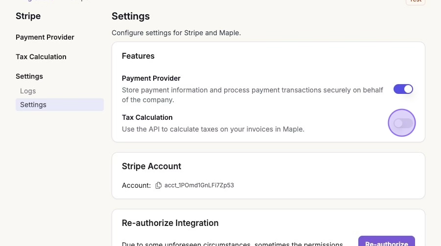Click the 'Configure settings for Stripe and Maple' text

(x=176, y=33)
